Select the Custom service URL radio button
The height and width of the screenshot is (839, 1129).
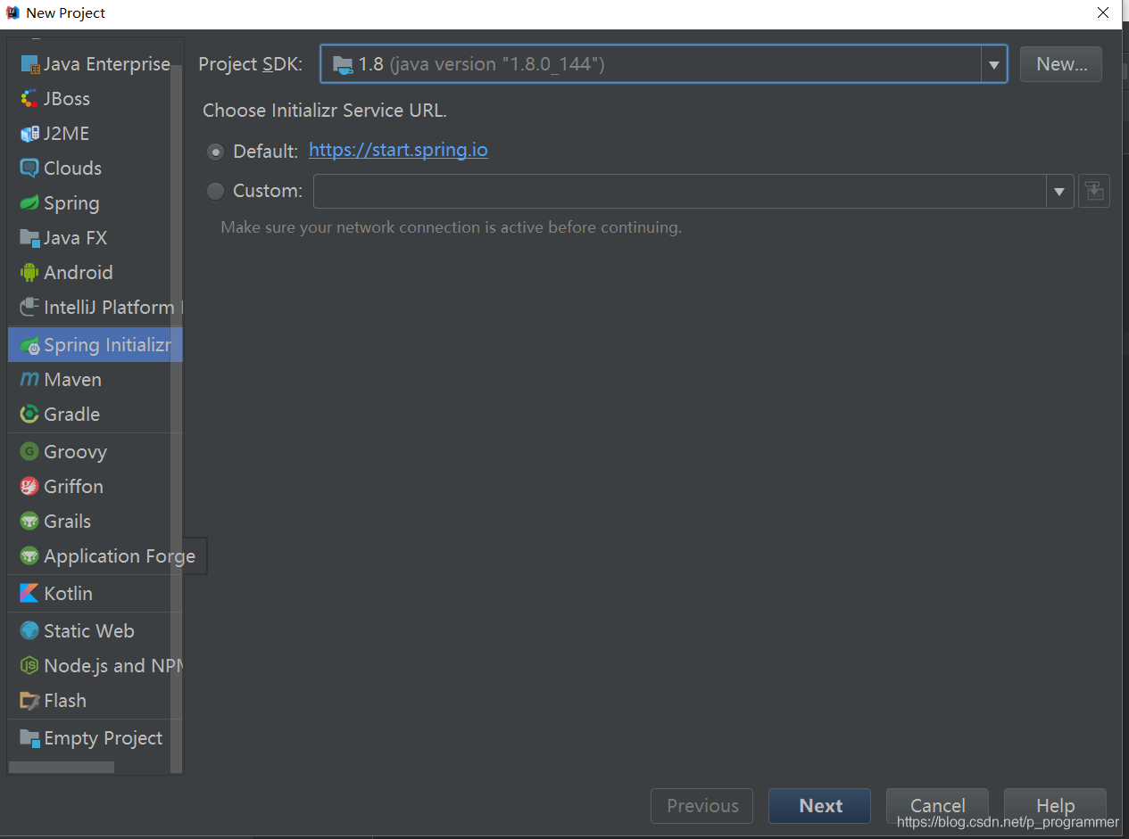click(x=215, y=191)
